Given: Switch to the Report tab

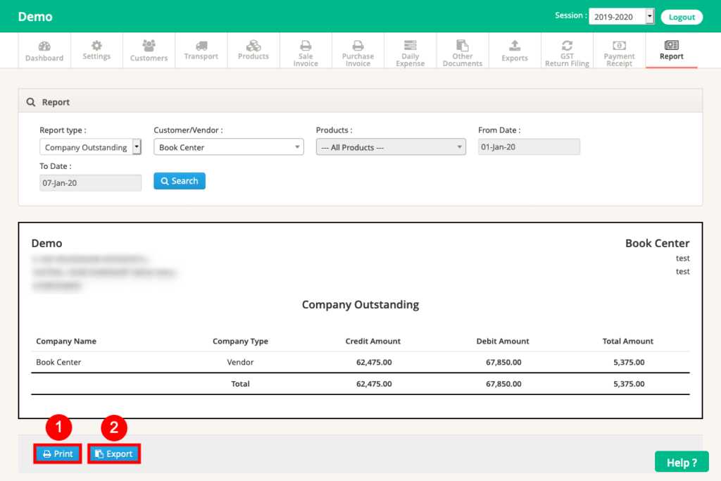Looking at the screenshot, I should pyautogui.click(x=671, y=49).
